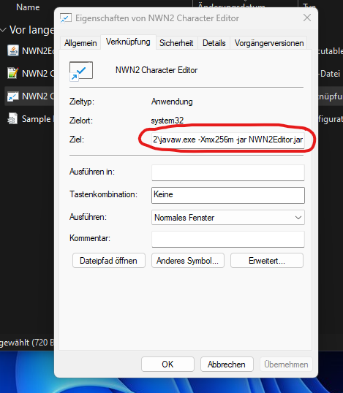Open the Details tab
This screenshot has height=393, width=343.
point(214,43)
